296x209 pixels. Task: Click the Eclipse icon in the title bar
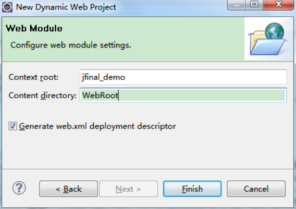pyautogui.click(x=7, y=7)
